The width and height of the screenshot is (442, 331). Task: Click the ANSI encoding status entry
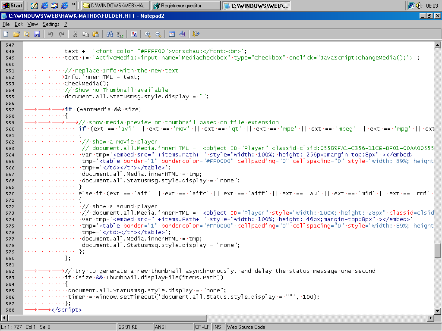[174, 327]
